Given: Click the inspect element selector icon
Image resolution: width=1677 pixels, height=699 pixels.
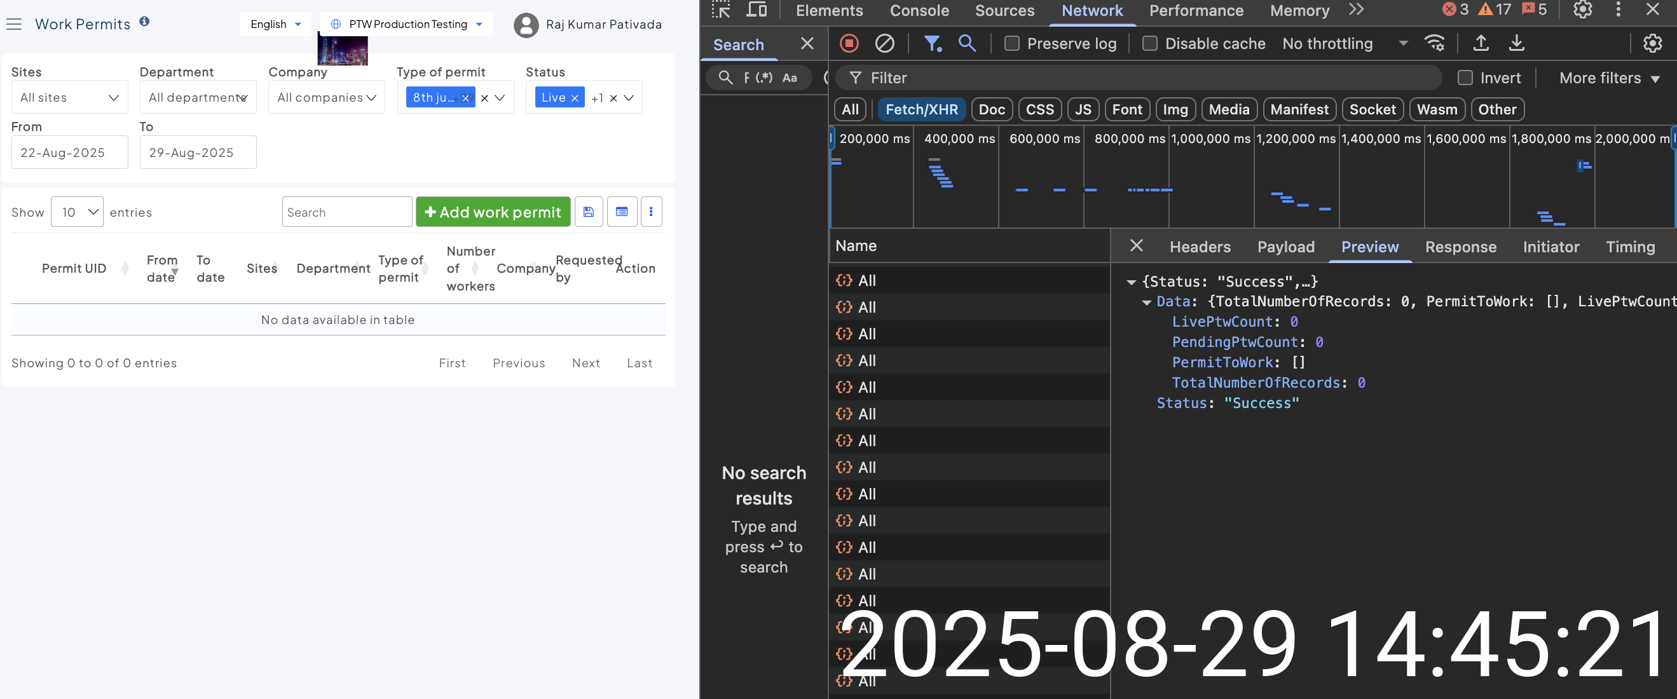Looking at the screenshot, I should click(x=721, y=10).
